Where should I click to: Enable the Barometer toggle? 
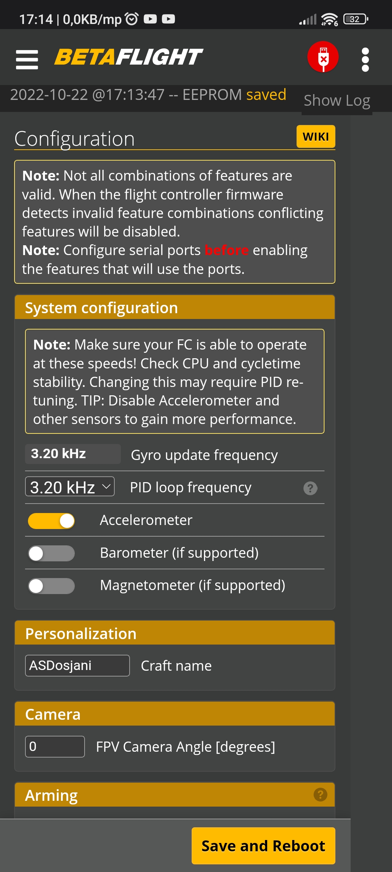(x=51, y=553)
